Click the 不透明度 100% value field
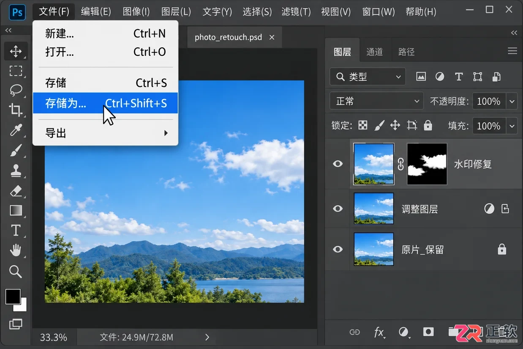The image size is (523, 349). pyautogui.click(x=489, y=101)
